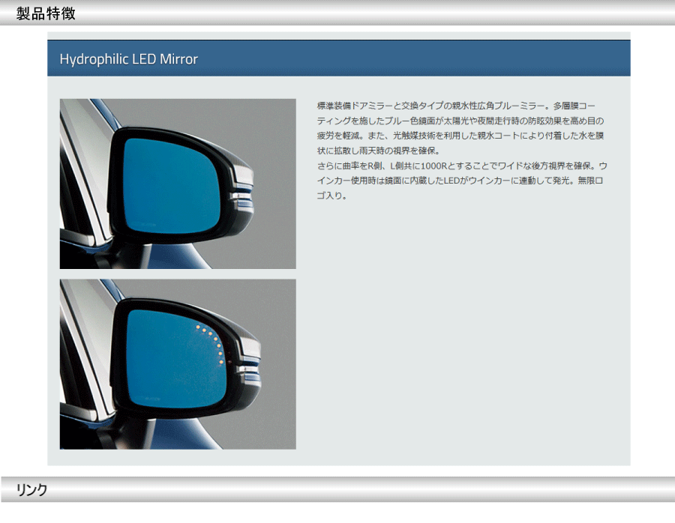675x523 pixels.
Task: Click the Hydrophilic LED Mirror heading
Action: point(129,59)
